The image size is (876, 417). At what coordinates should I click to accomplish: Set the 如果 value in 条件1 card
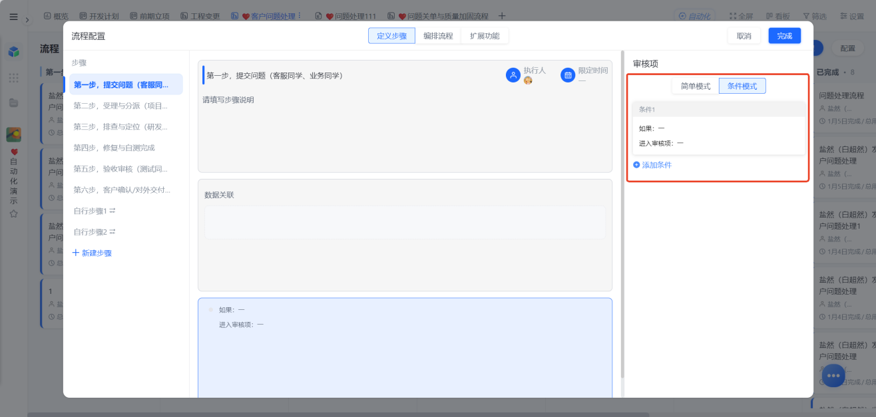point(661,128)
